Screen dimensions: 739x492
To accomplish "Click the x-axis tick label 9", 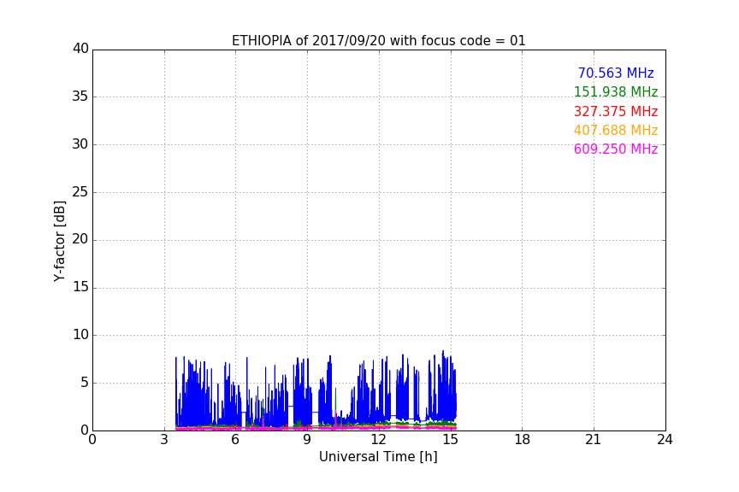I will [307, 440].
